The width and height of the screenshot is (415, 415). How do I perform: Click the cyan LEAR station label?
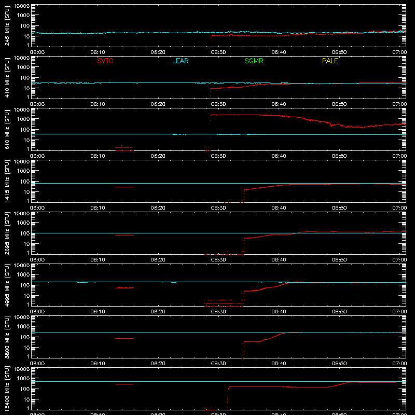pyautogui.click(x=180, y=61)
